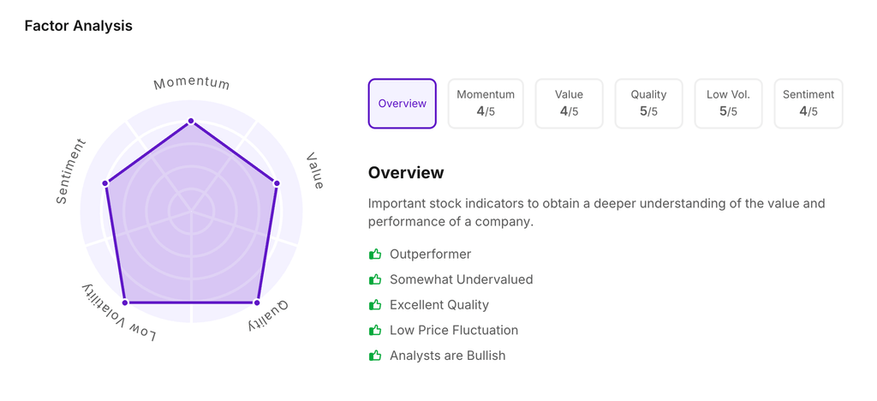877x401 pixels.
Task: Click the Momentum axis label on chart
Action: (x=192, y=83)
